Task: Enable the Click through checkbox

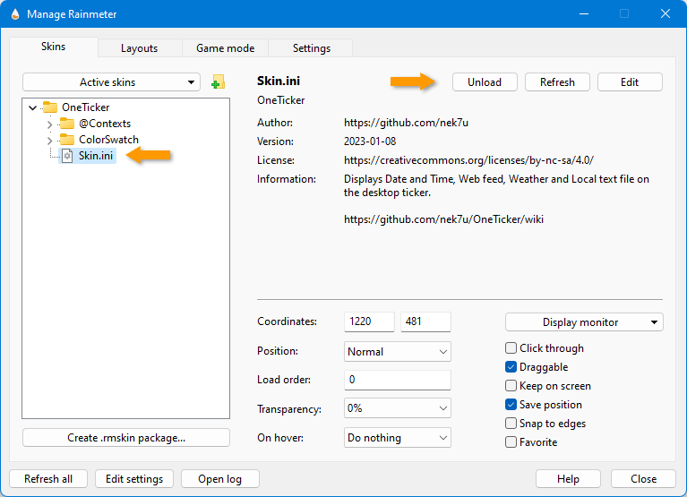Action: pos(511,348)
